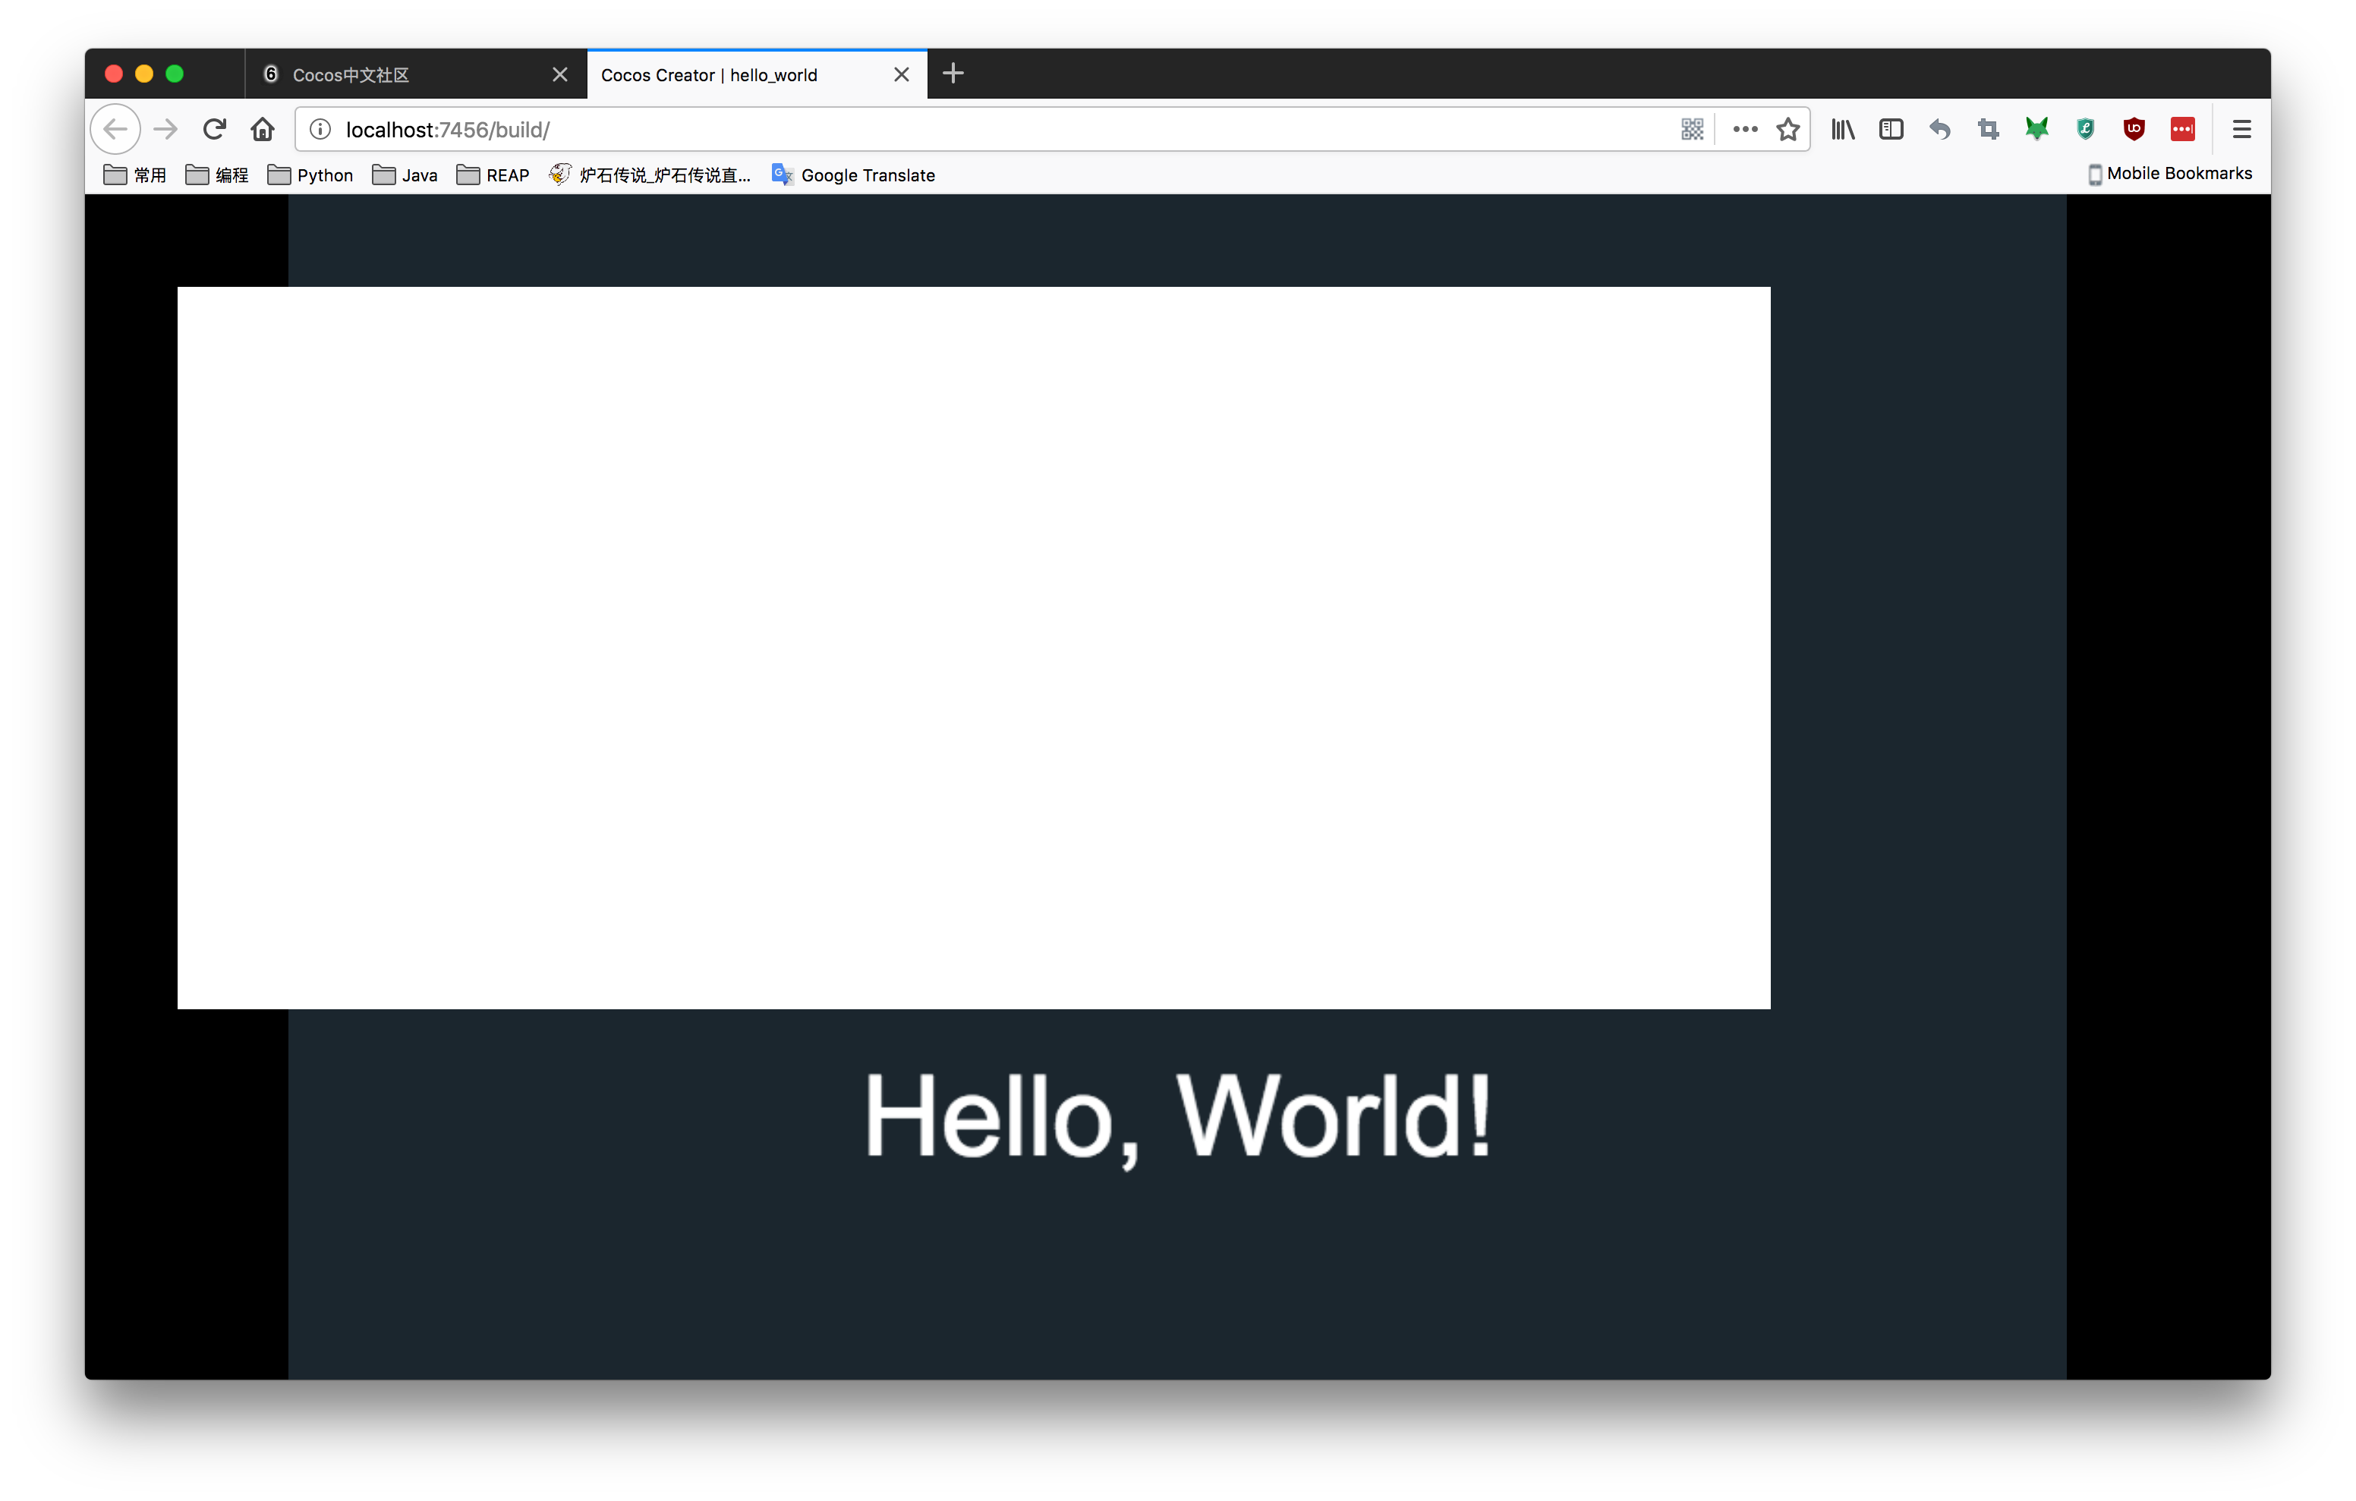The height and width of the screenshot is (1501, 2356).
Task: Click the red LastPass extension icon
Action: (x=2183, y=129)
